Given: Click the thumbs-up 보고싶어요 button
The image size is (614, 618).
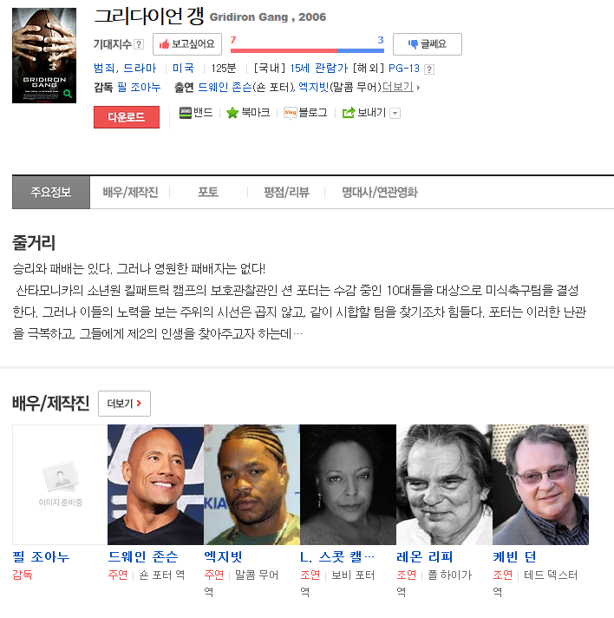Looking at the screenshot, I should [x=187, y=44].
